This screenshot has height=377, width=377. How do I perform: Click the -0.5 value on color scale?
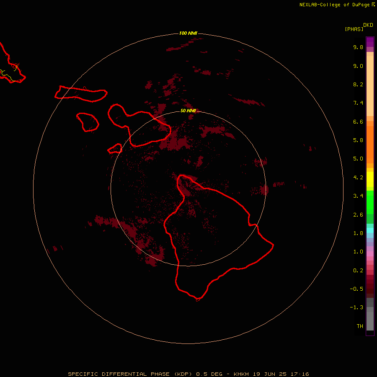356,289
